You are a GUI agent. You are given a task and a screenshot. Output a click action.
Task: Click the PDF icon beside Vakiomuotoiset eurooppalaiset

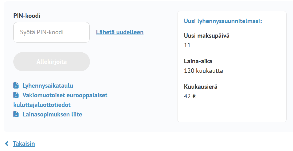click(x=16, y=95)
